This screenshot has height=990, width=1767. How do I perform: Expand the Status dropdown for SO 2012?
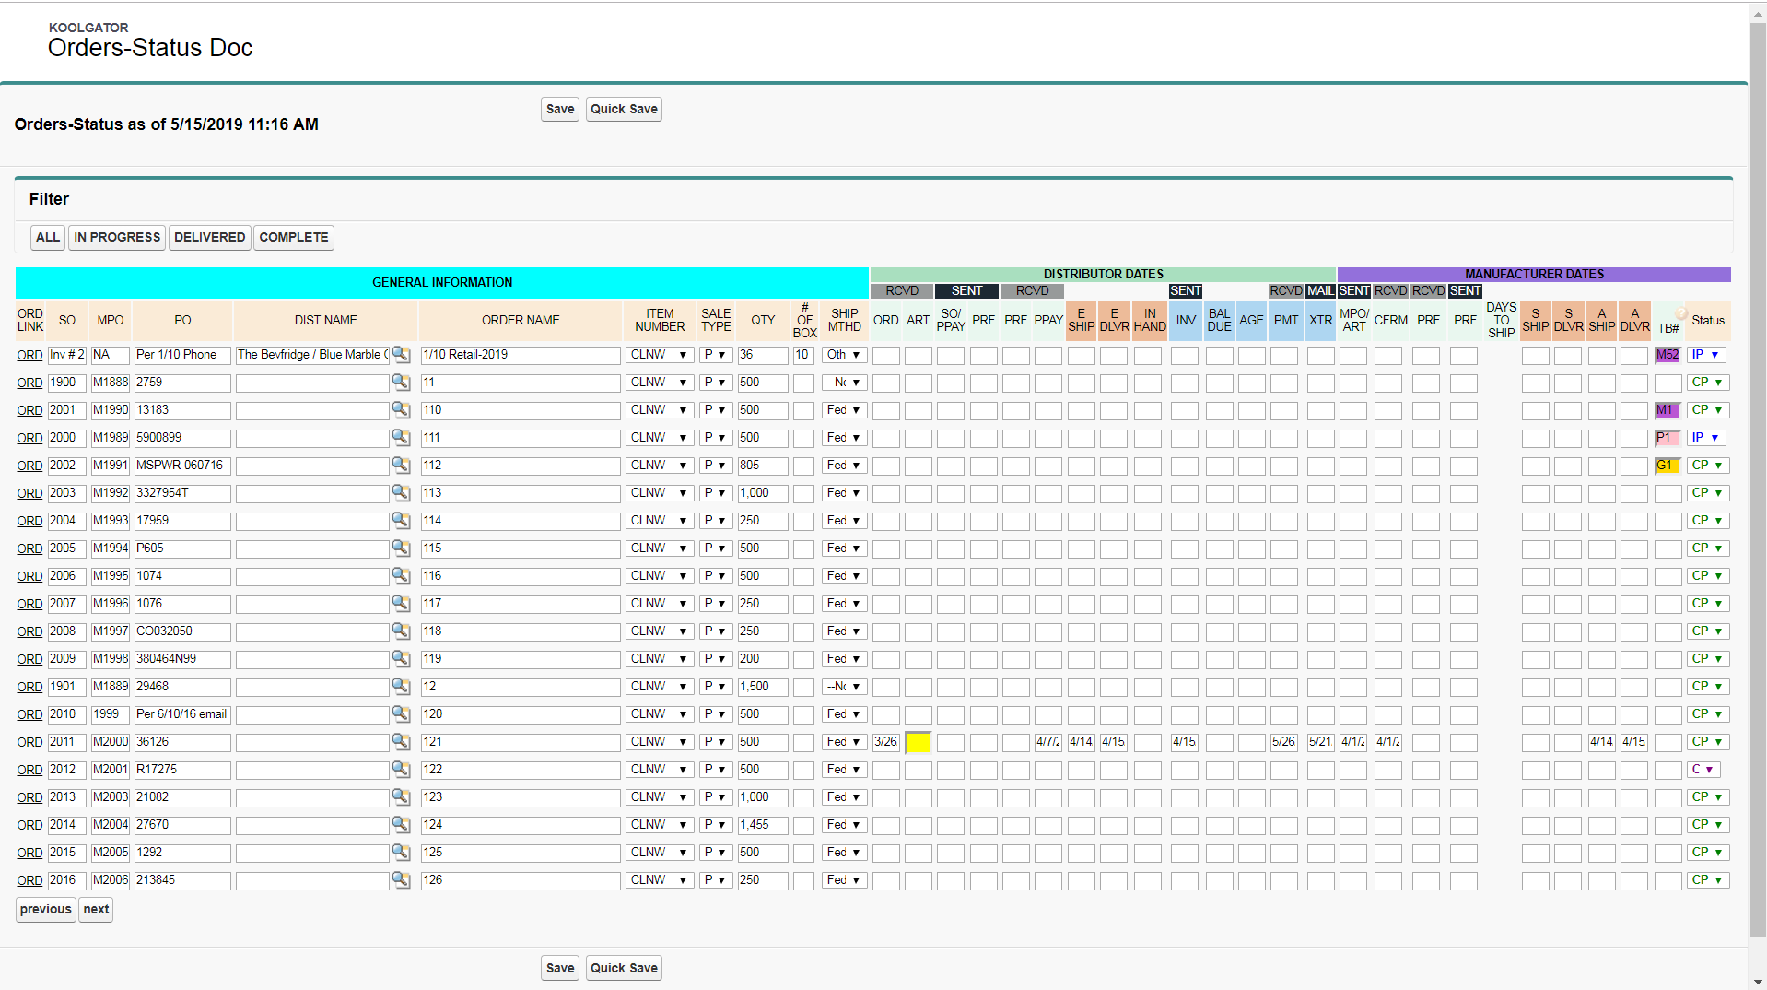1703,770
